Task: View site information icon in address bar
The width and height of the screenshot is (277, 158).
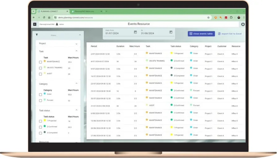Action: click(55, 17)
